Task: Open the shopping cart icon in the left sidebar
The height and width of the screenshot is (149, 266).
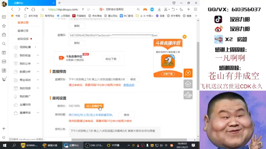Action: (x=4, y=79)
